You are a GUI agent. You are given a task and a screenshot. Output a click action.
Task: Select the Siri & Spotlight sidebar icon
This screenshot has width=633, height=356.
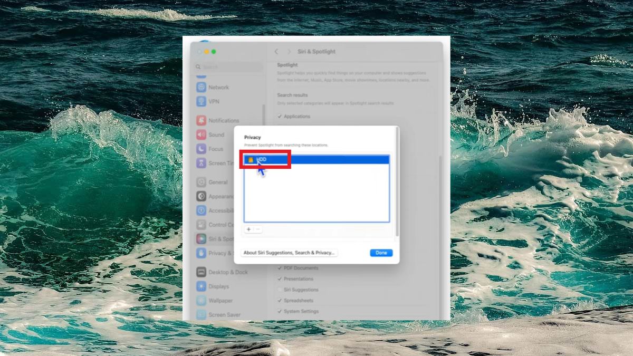tap(201, 239)
